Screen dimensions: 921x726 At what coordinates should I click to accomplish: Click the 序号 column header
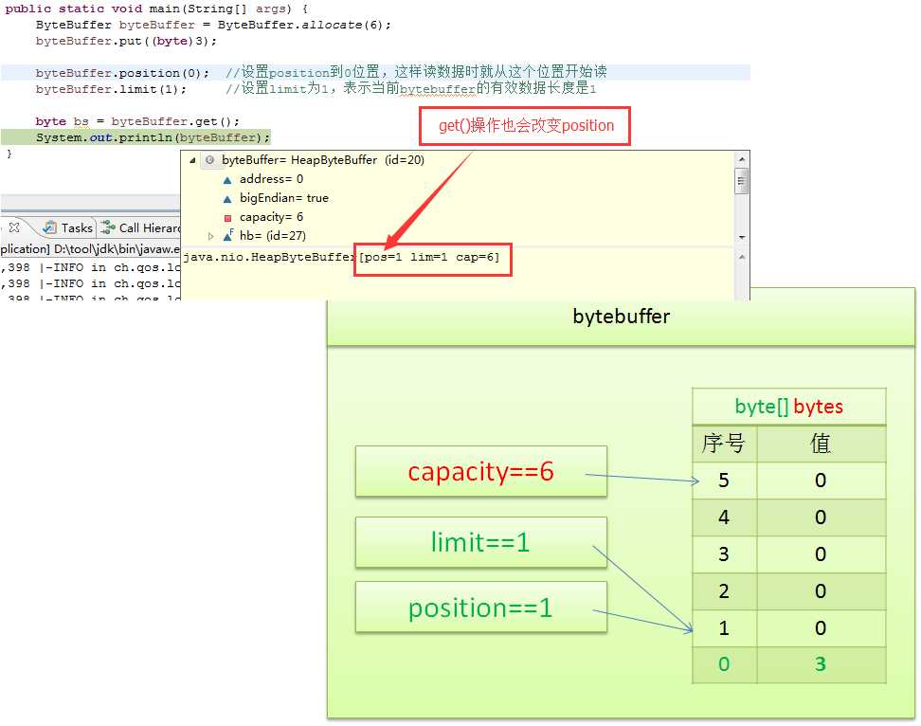tap(724, 444)
